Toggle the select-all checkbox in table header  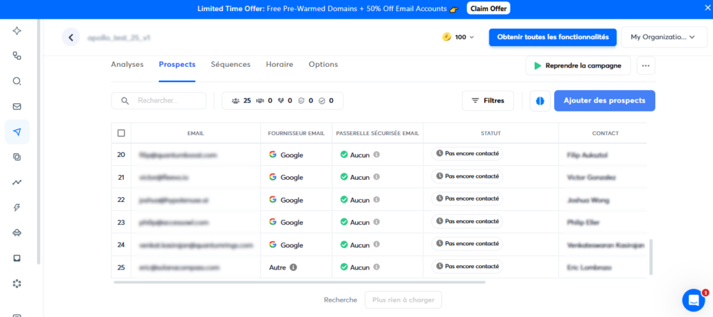(121, 133)
